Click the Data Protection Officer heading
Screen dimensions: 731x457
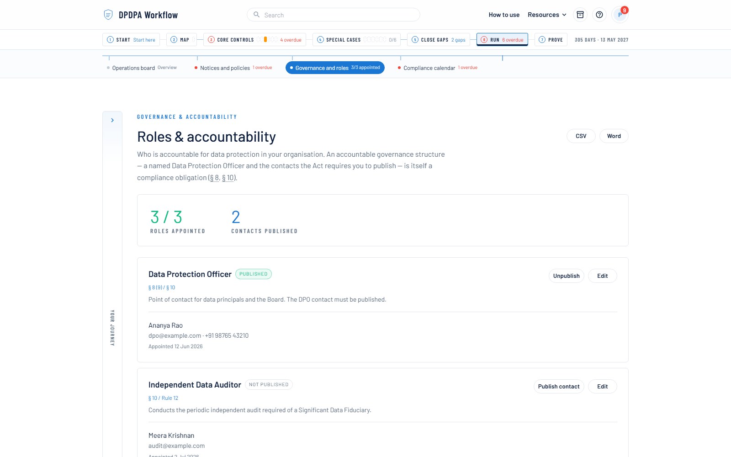(190, 274)
